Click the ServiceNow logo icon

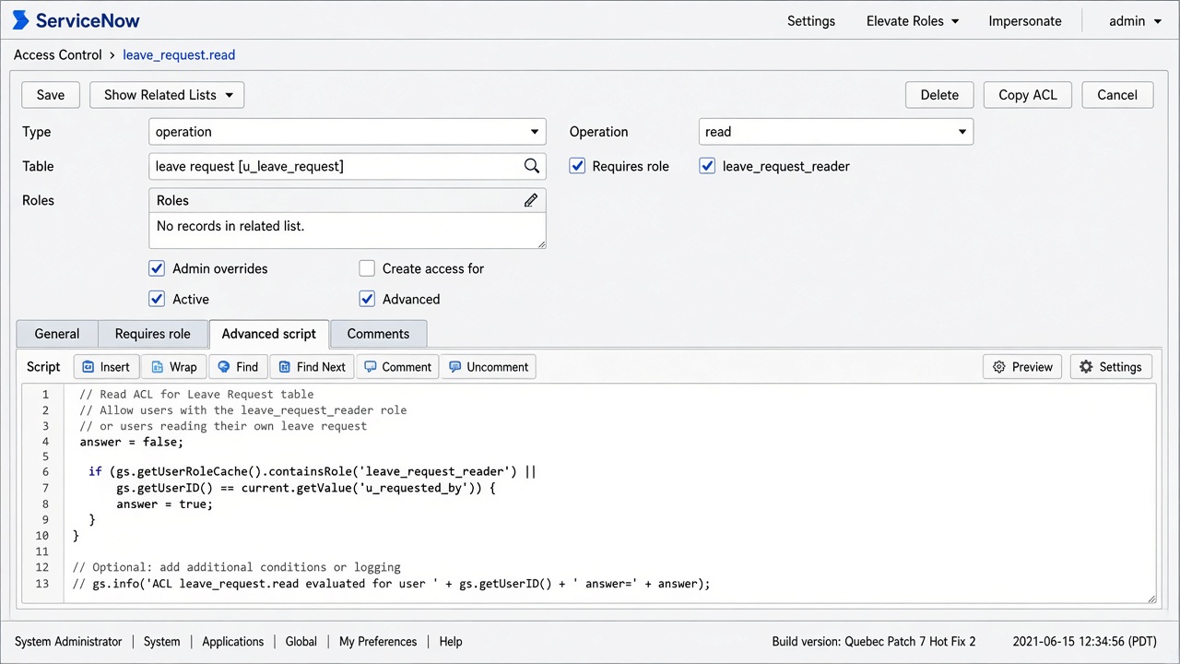click(x=20, y=20)
